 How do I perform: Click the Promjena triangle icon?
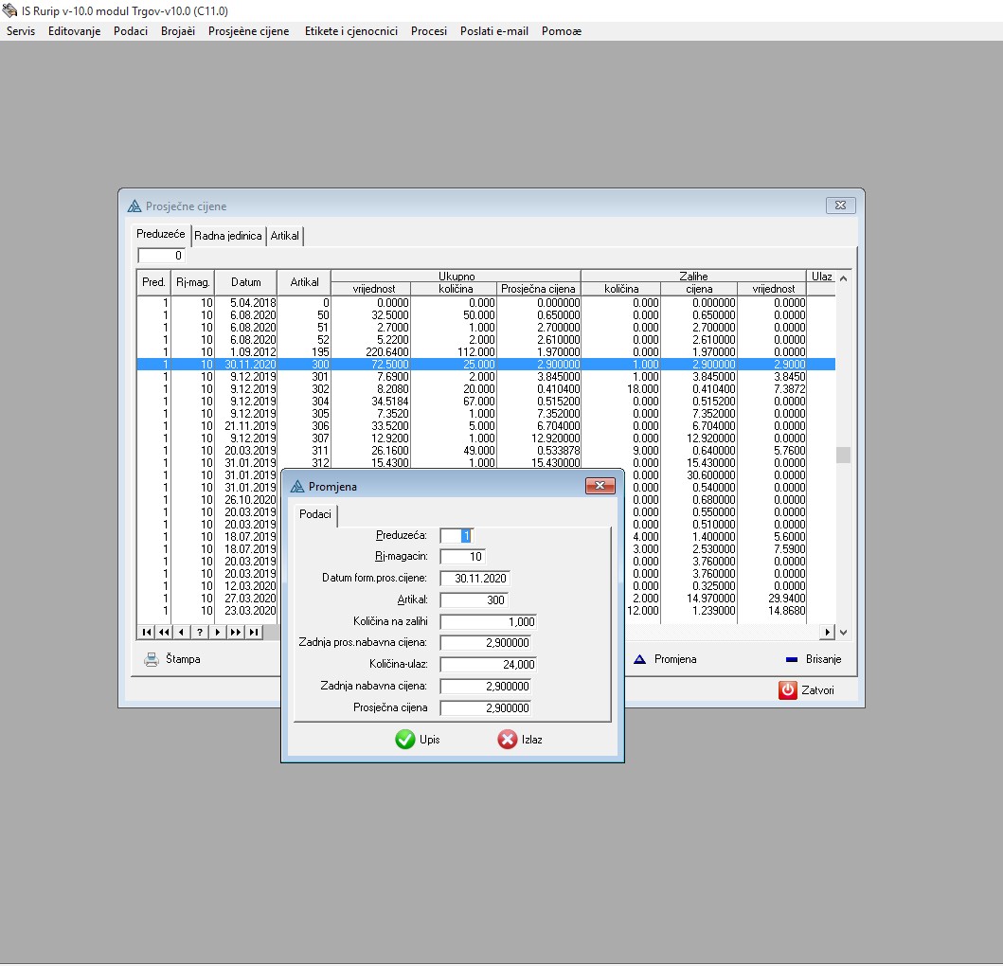click(640, 659)
